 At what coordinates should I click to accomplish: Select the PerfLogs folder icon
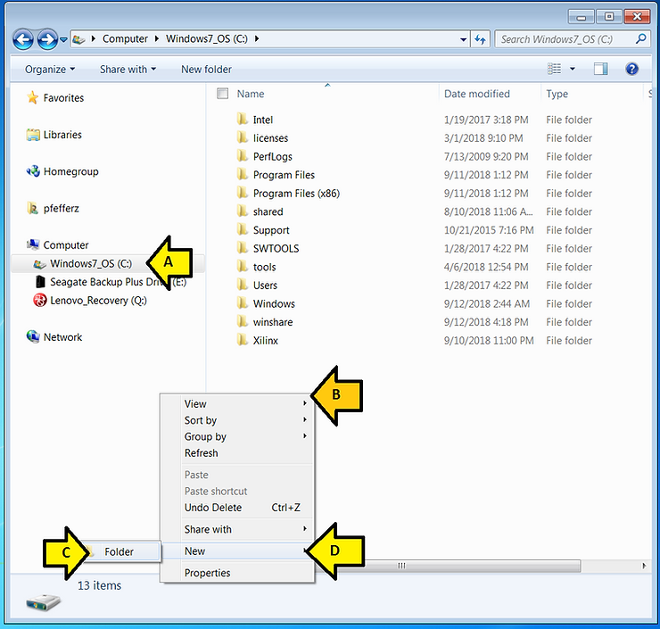[242, 156]
